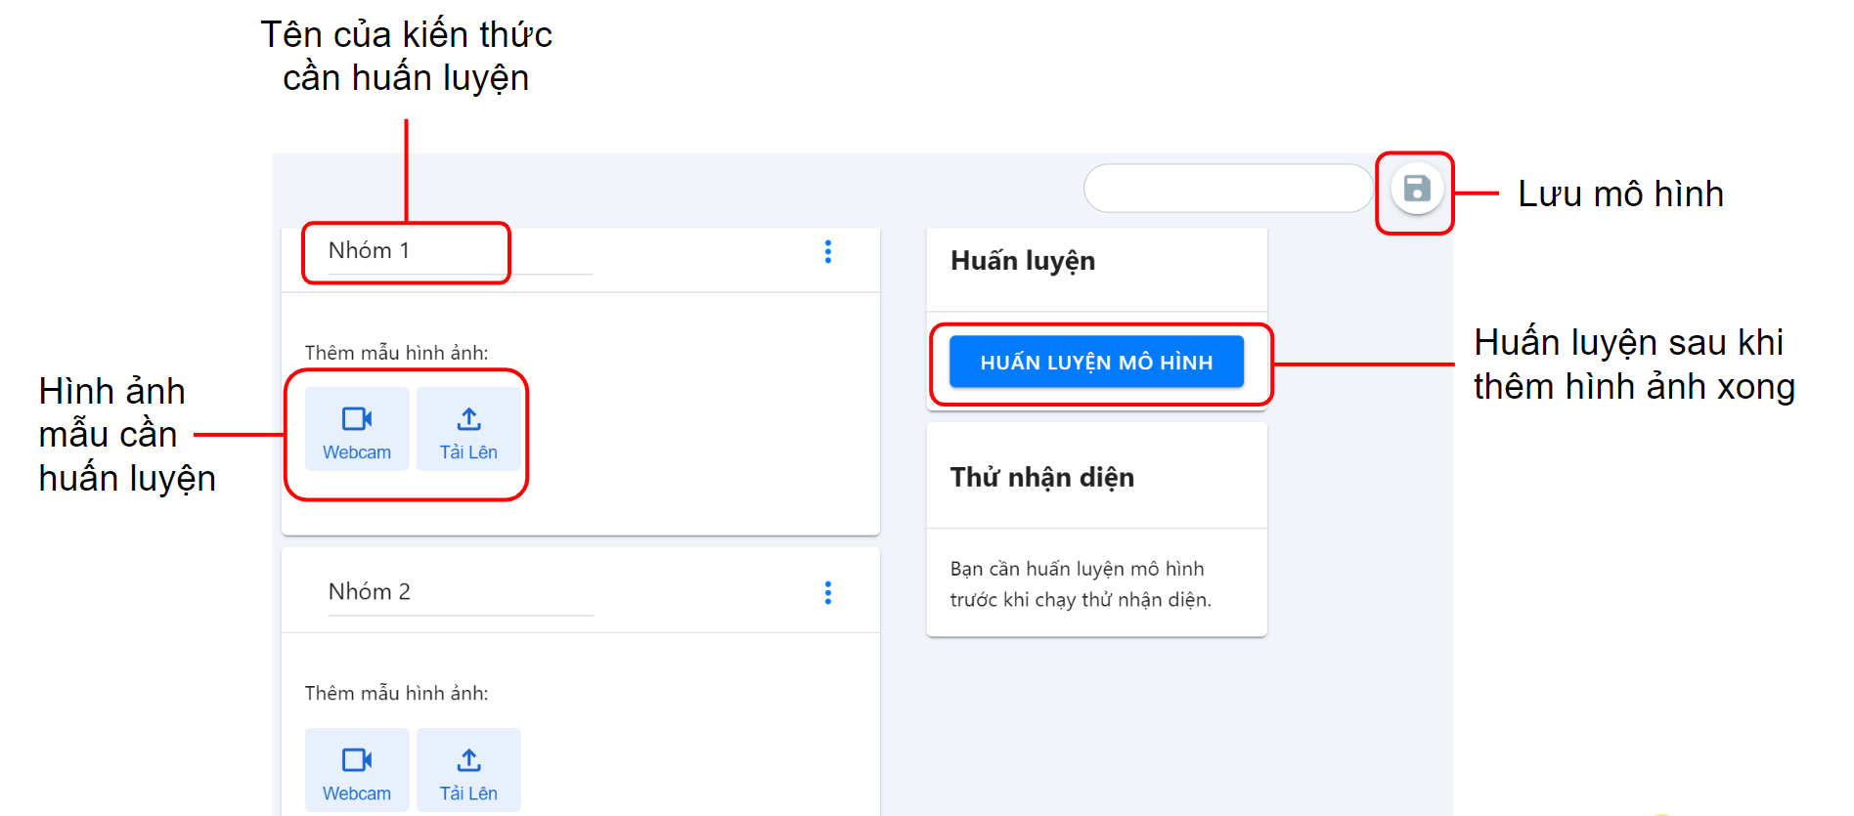This screenshot has width=1854, height=816.
Task: Click the 'Thêm mẫu hình ảnh' label in Nhóm 1
Action: [x=396, y=353]
